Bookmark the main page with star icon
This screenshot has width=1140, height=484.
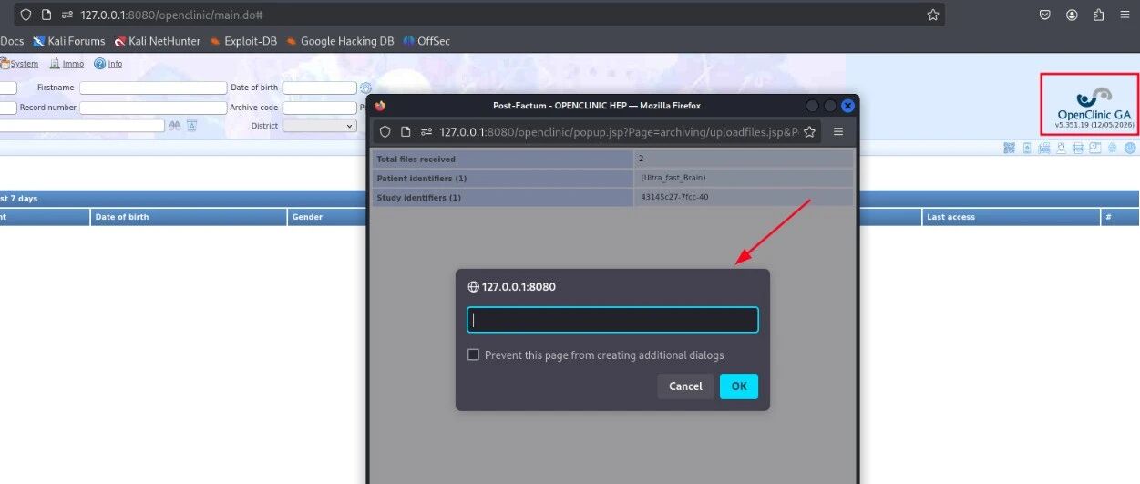tap(932, 15)
